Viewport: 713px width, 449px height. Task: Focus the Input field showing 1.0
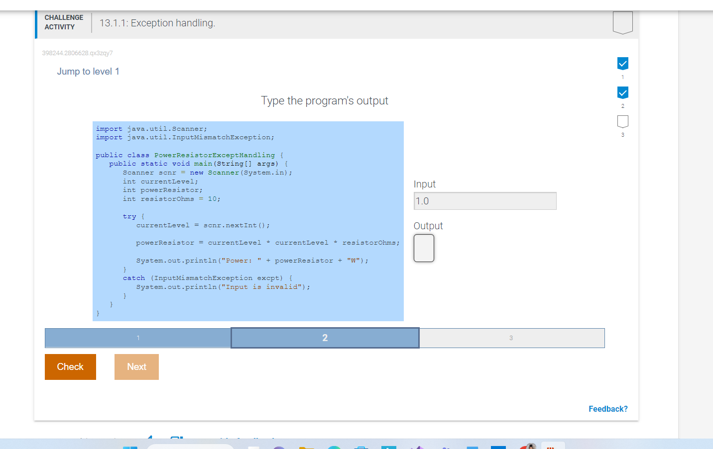click(485, 201)
